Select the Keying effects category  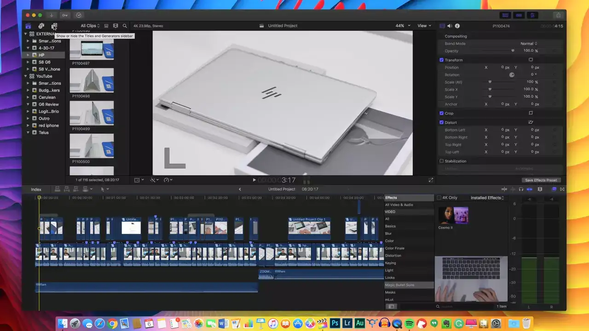(x=390, y=263)
